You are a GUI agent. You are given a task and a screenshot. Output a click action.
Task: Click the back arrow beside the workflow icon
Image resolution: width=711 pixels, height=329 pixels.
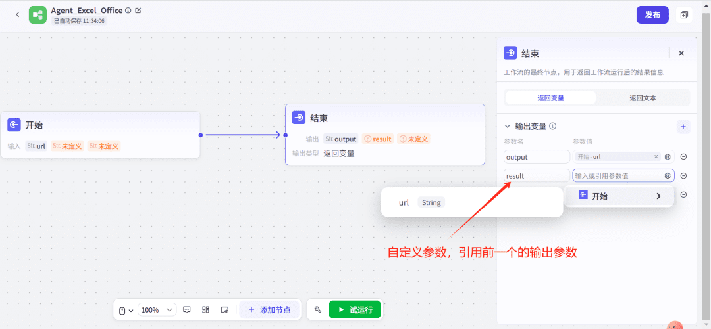[18, 14]
